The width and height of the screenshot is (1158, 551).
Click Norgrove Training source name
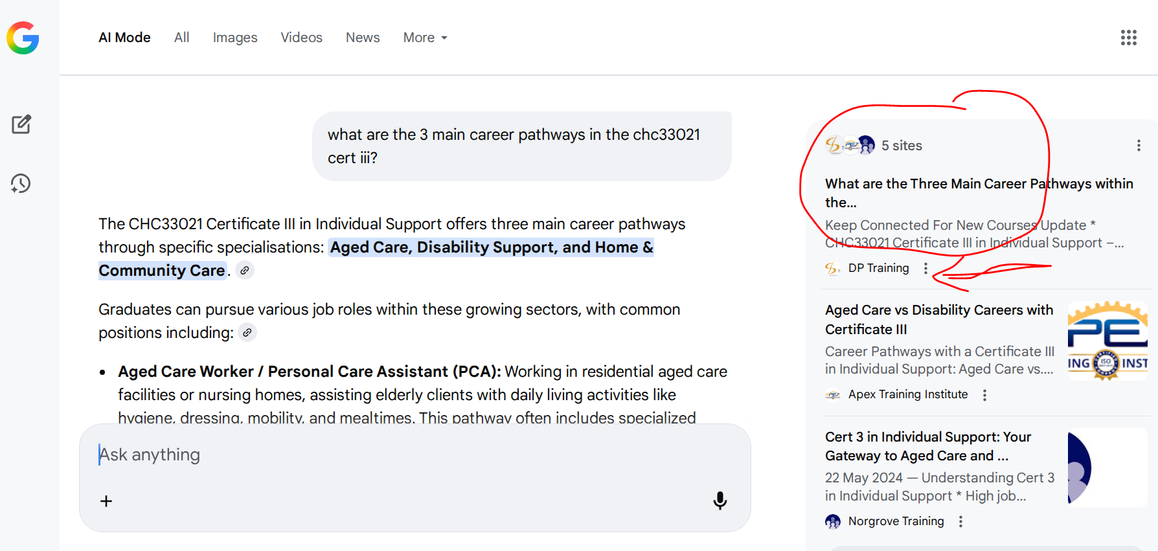[x=896, y=521]
